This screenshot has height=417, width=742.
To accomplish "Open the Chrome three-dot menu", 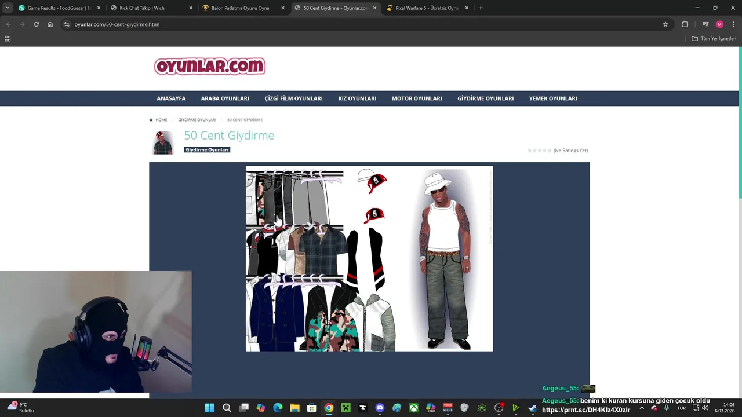I will (x=733, y=24).
